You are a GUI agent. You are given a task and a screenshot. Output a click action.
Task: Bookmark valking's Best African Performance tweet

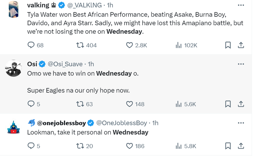coord(228,45)
